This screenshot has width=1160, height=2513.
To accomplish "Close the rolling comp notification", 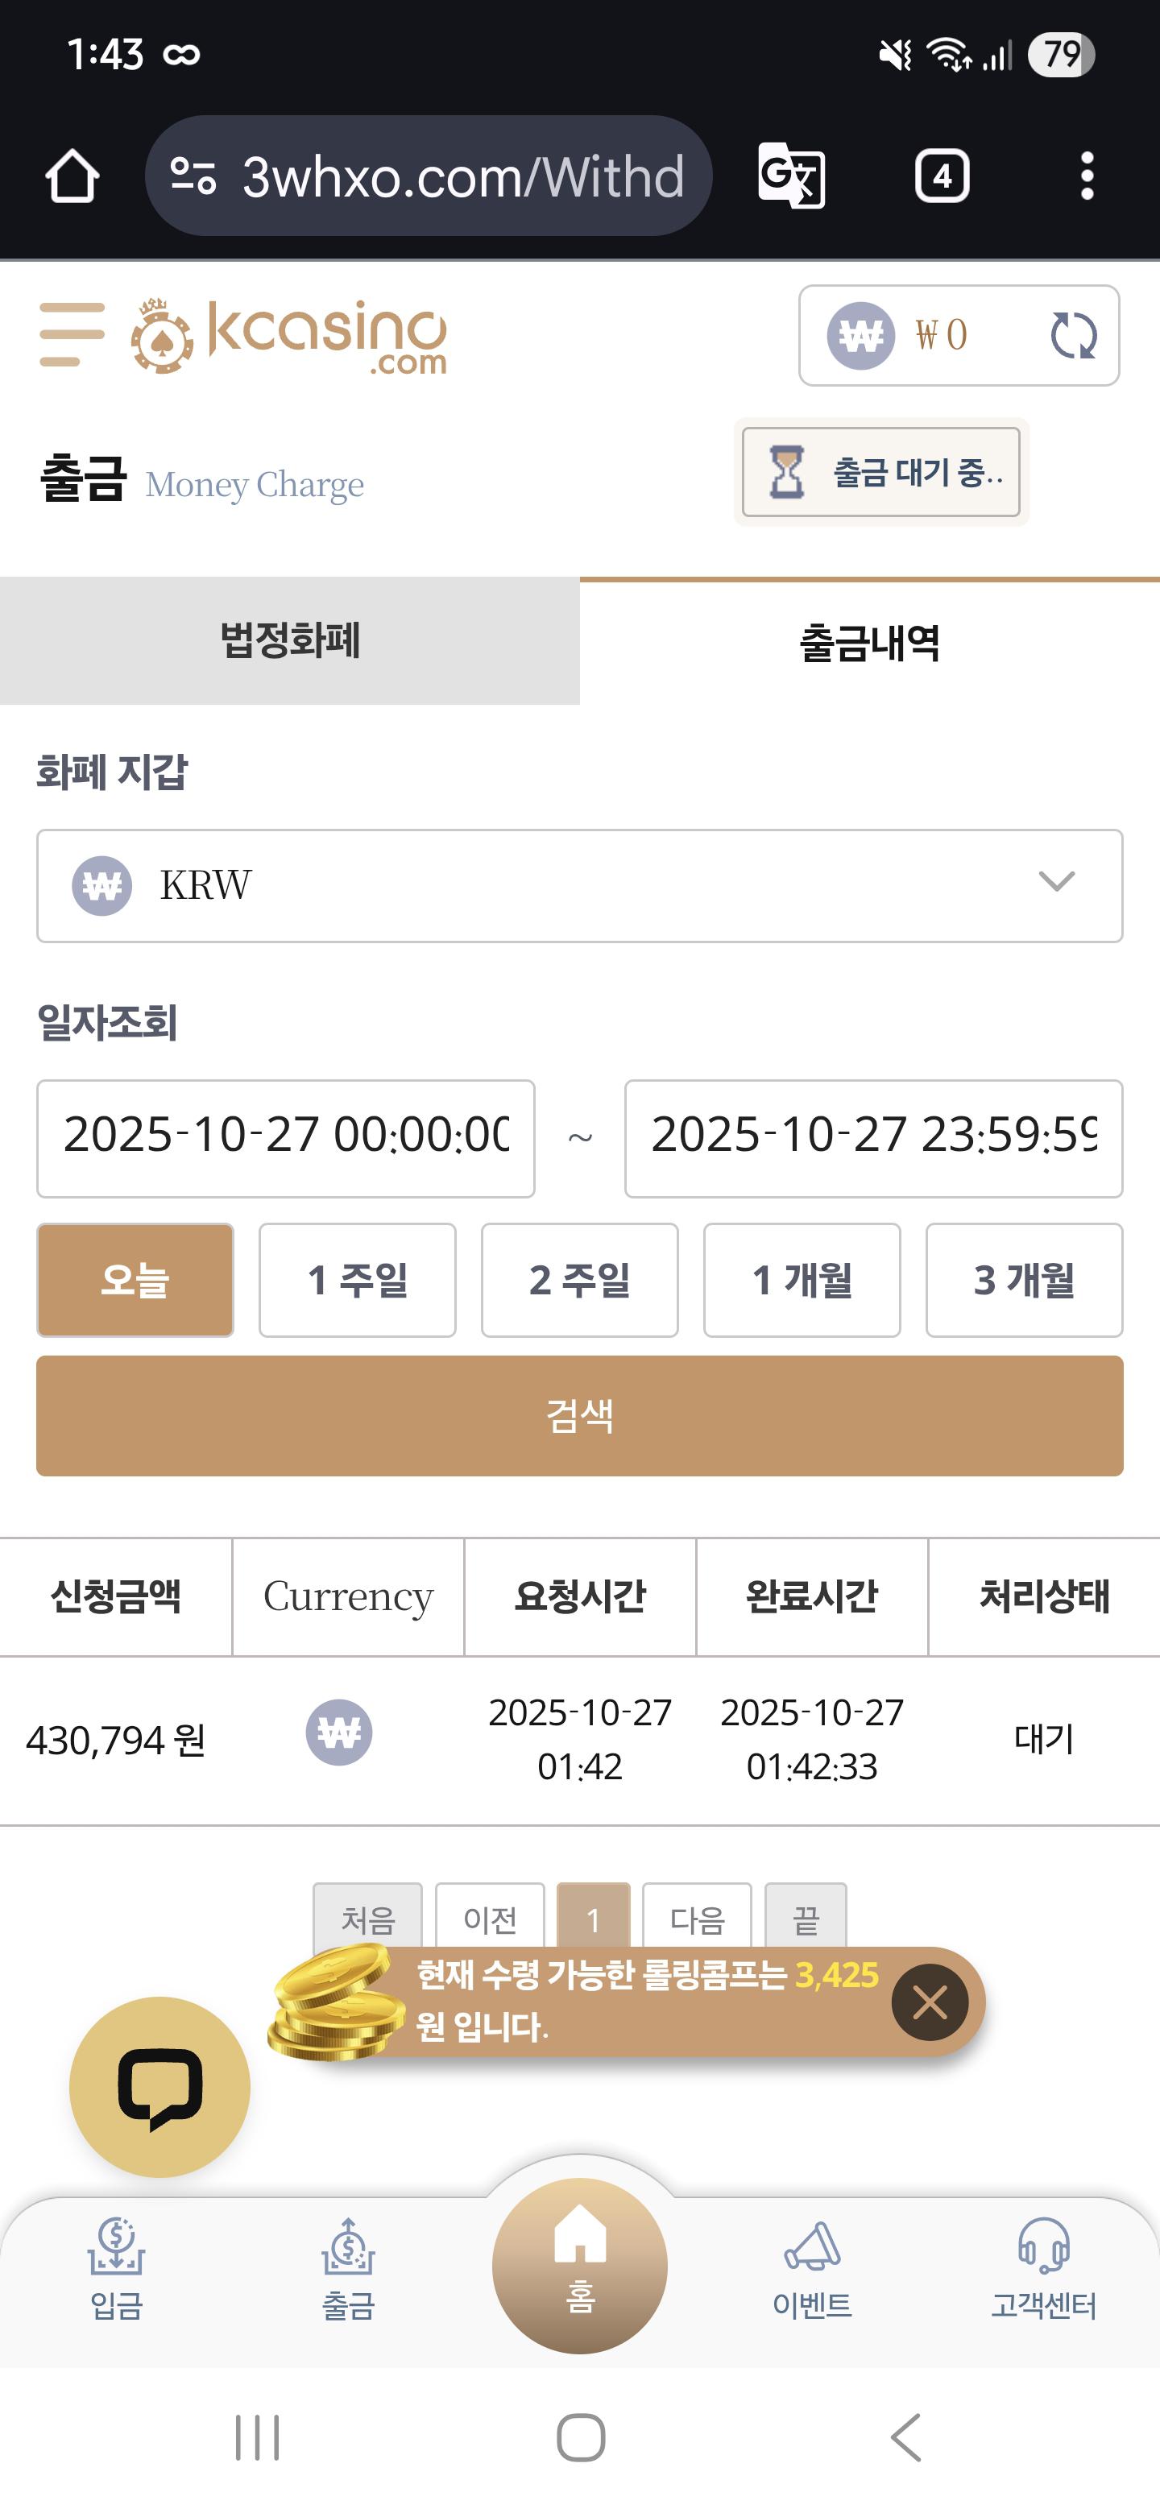I will [x=929, y=2003].
